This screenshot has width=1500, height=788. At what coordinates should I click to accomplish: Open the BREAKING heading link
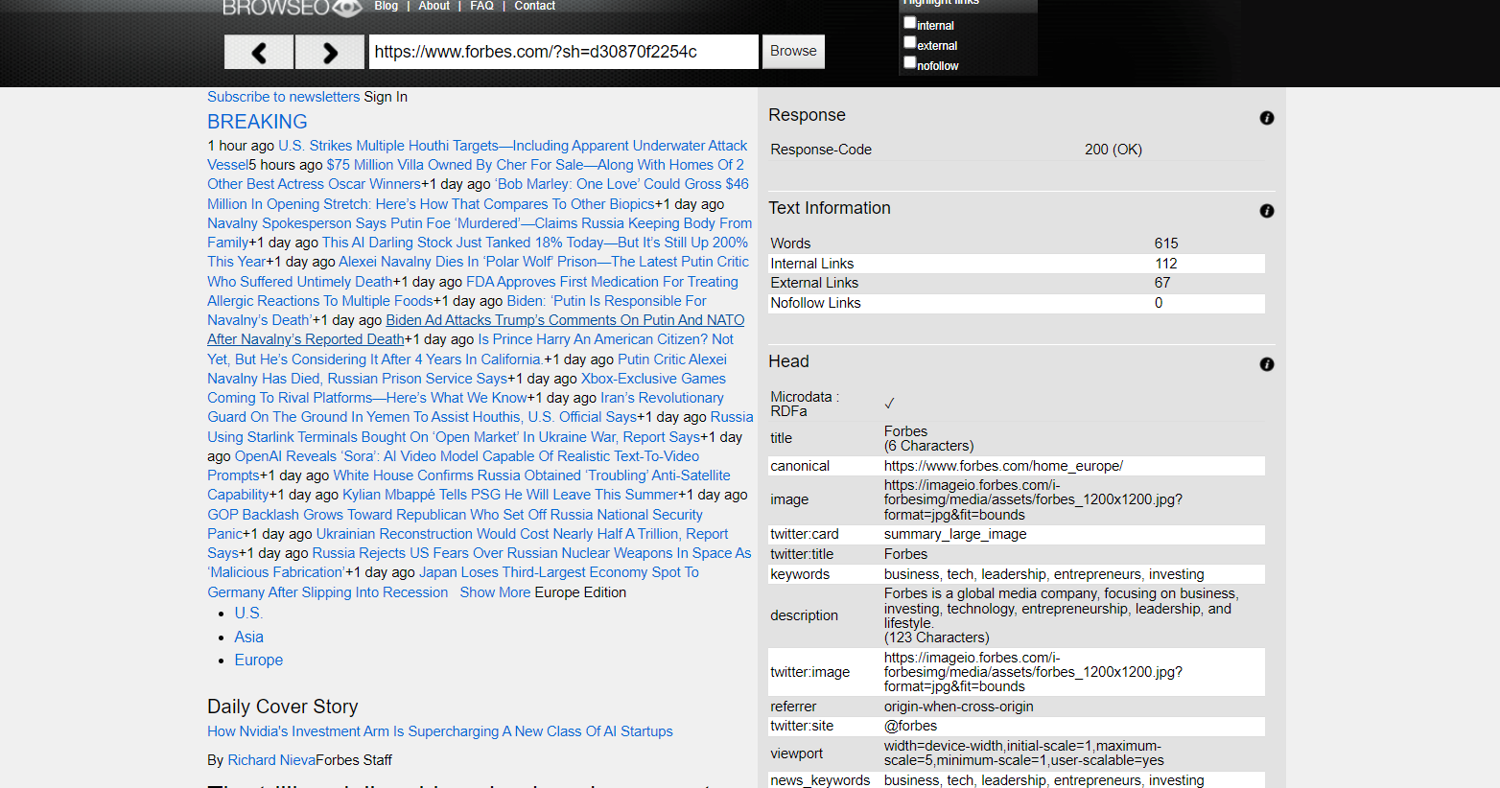point(257,122)
